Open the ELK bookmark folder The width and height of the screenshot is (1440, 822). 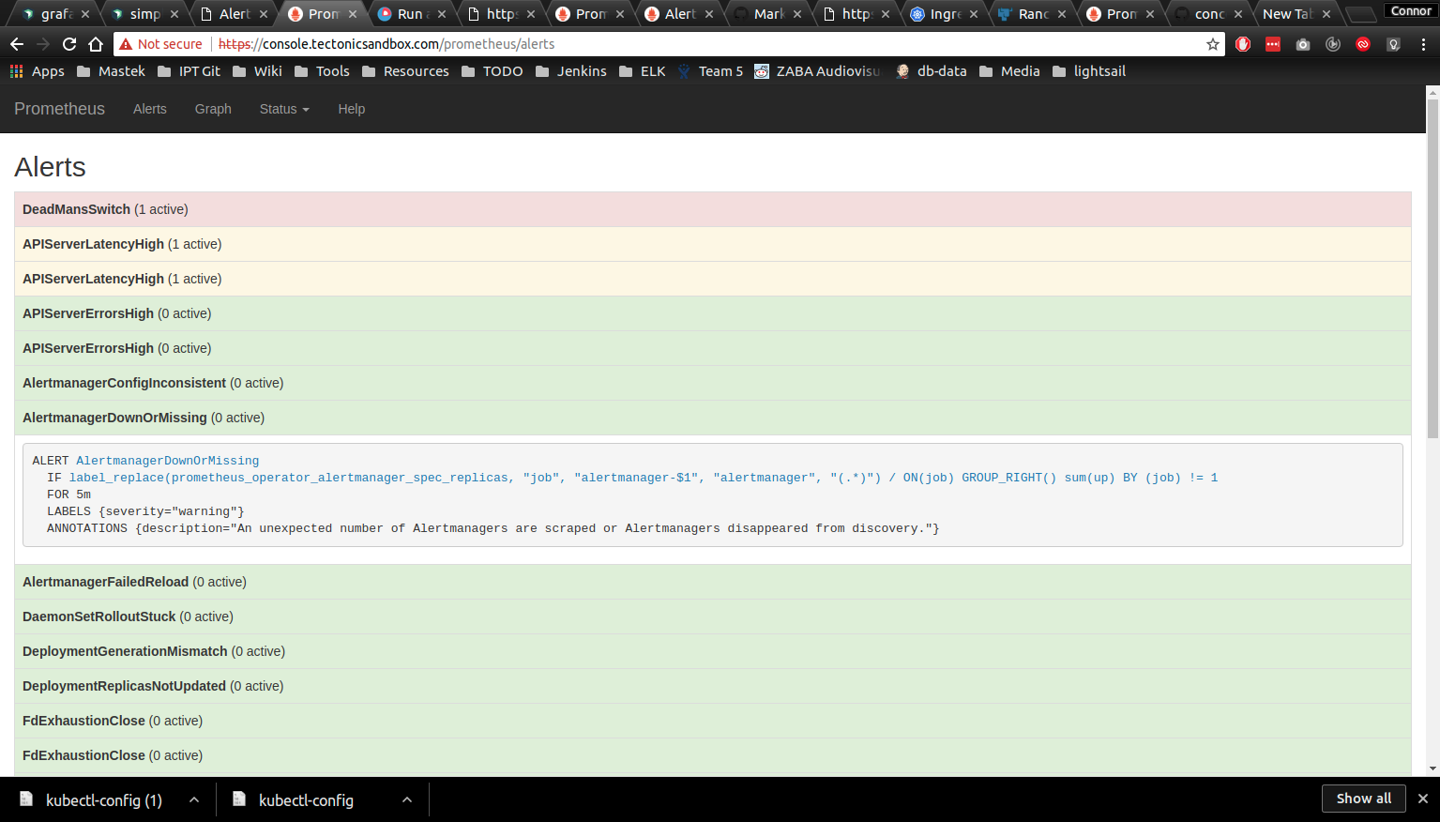click(643, 71)
